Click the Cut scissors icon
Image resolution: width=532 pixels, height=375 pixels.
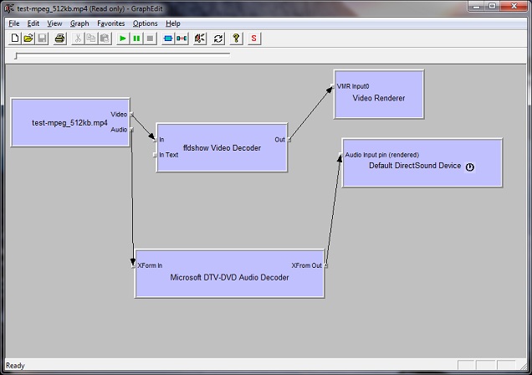(78, 39)
